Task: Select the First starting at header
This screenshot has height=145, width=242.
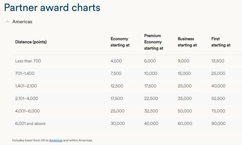Action: 221,42
